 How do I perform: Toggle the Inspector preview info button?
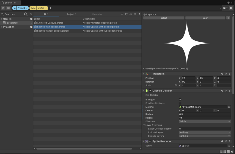[231, 8]
